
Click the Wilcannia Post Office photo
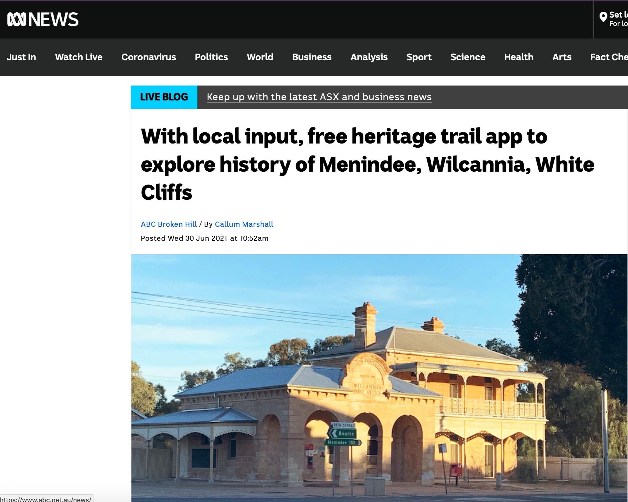(379, 378)
